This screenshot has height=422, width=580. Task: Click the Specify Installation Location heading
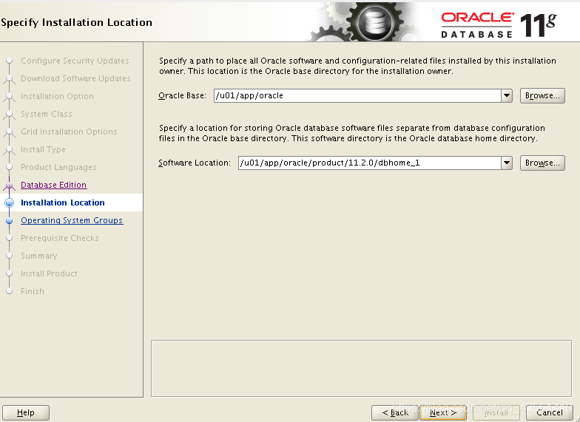[77, 22]
